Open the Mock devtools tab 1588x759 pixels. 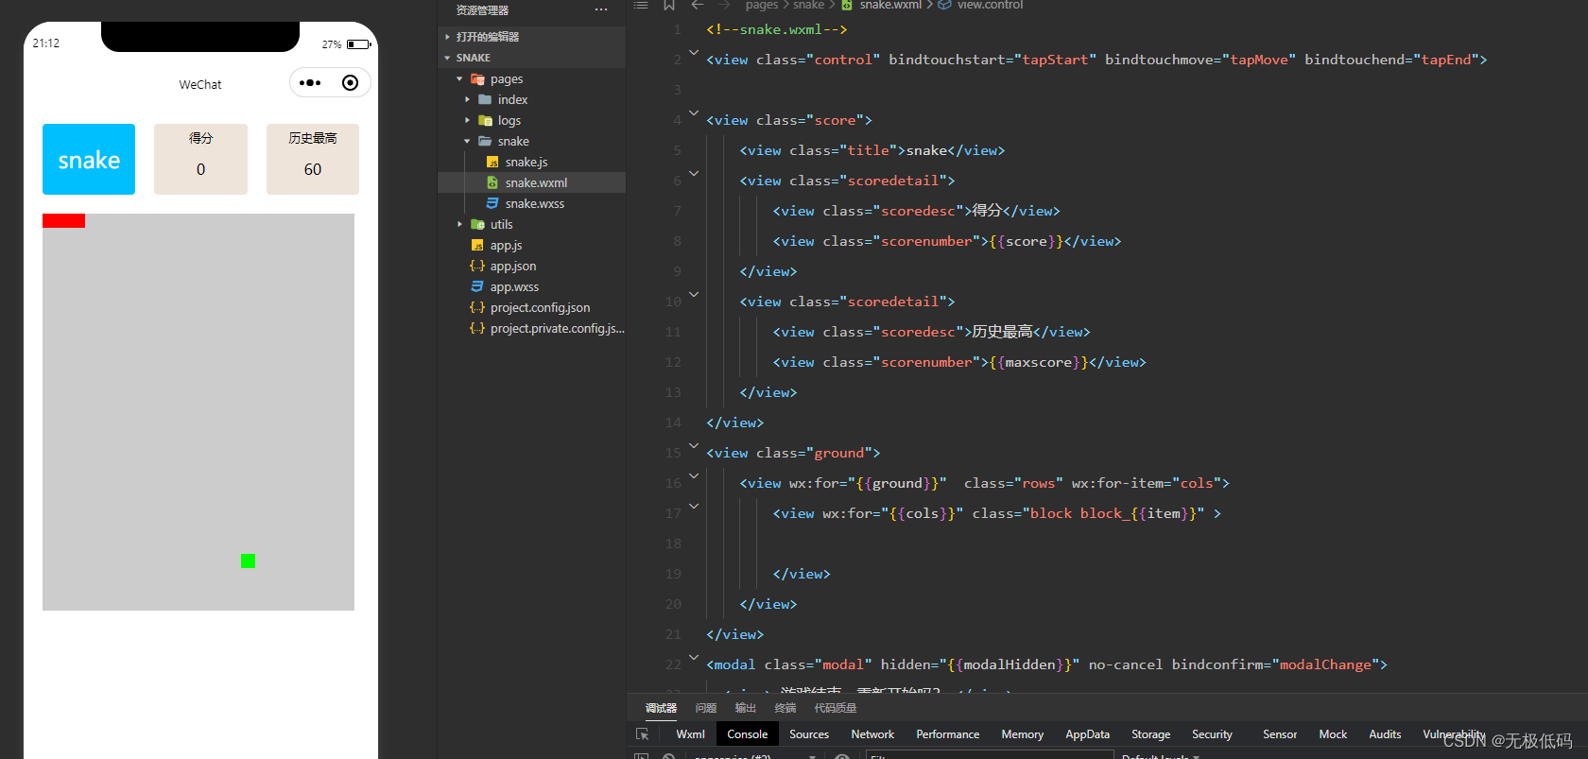pos(1333,734)
